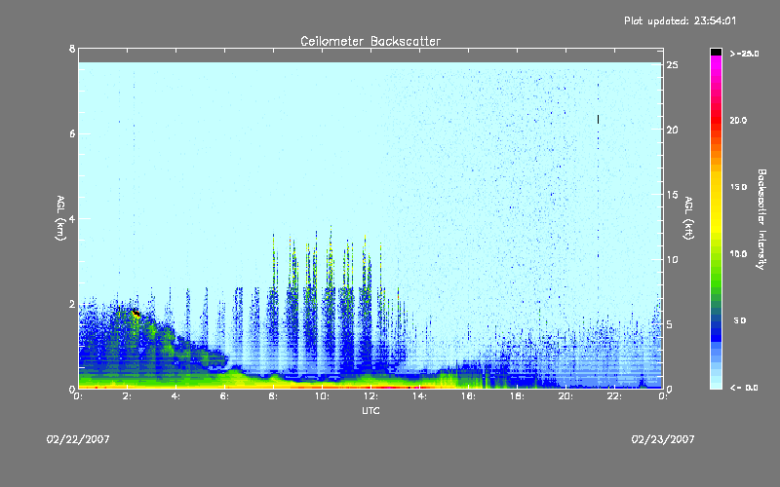The height and width of the screenshot is (487, 780).
Task: Click the '18:' UTC tick label
Action: click(x=517, y=396)
